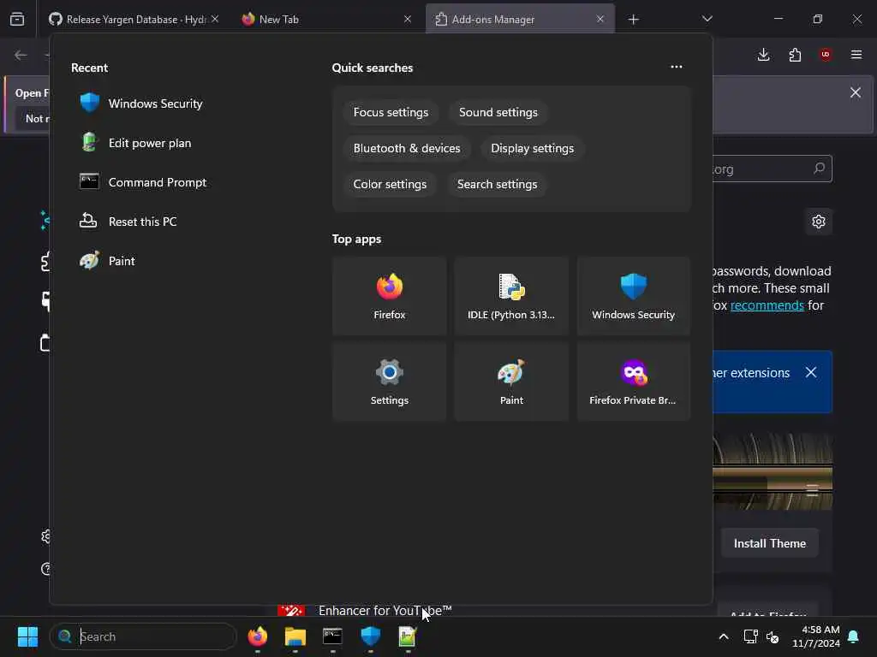The image size is (877, 657).
Task: Open the Firefox application menu
Action: pyautogui.click(x=856, y=55)
